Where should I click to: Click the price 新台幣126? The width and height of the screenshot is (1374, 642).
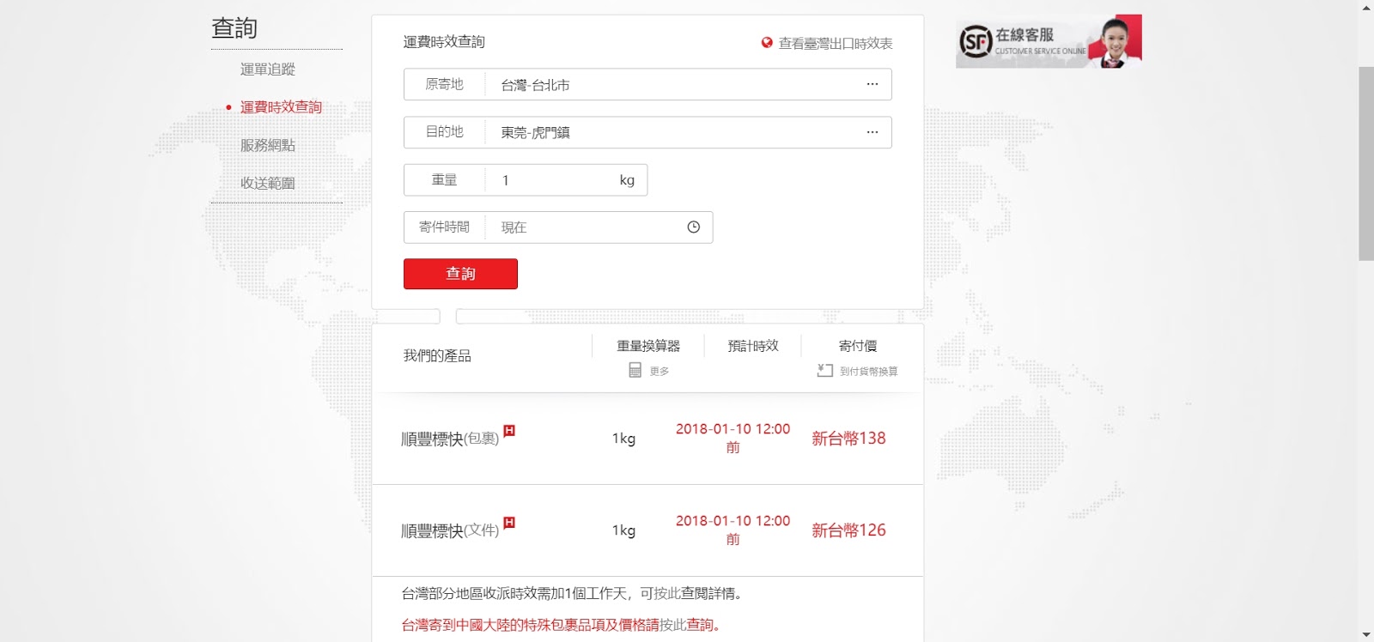pos(848,530)
